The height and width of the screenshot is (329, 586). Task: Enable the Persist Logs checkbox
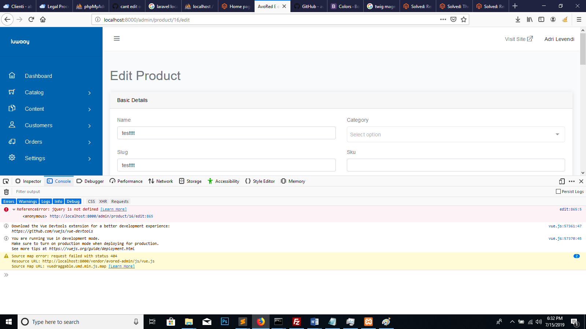pyautogui.click(x=558, y=191)
